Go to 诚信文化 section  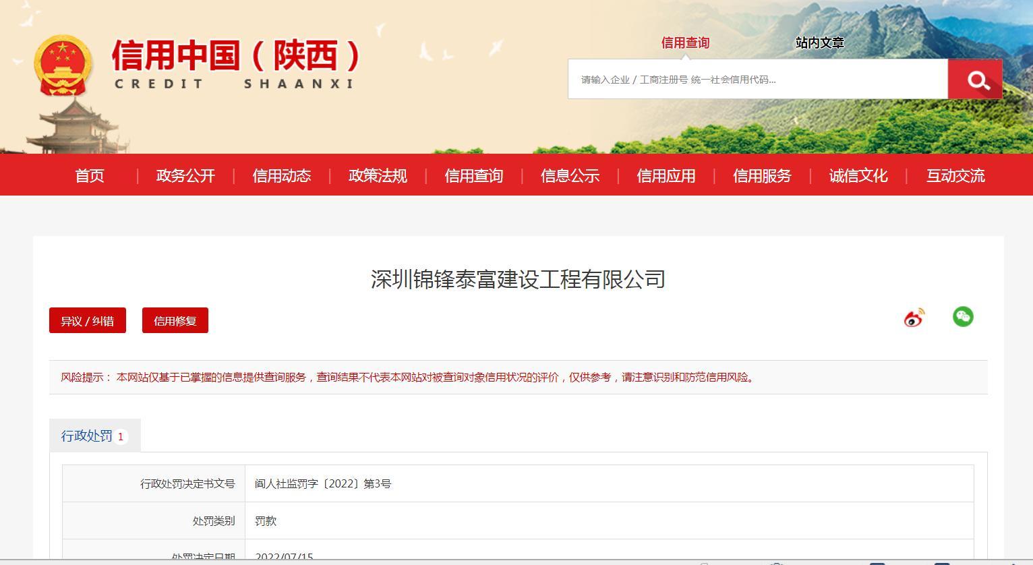pos(858,176)
